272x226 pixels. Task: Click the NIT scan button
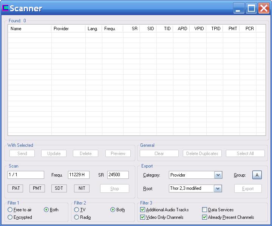pos(82,188)
